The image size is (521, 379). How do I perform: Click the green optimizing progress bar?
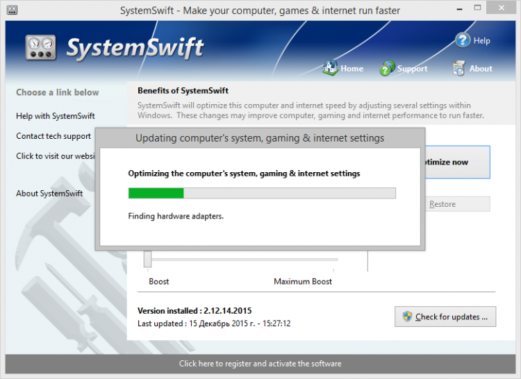(x=262, y=193)
